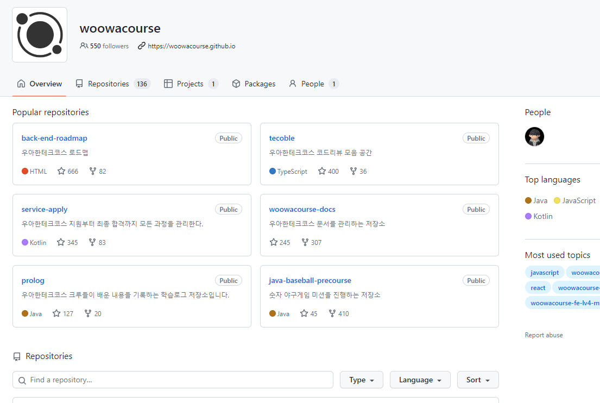Open the woowacourse-docs repository
This screenshot has width=600, height=403.
coord(302,209)
